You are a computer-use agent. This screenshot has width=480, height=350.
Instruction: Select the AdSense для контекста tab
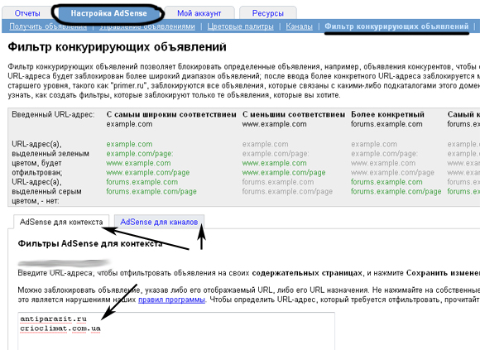tap(61, 222)
